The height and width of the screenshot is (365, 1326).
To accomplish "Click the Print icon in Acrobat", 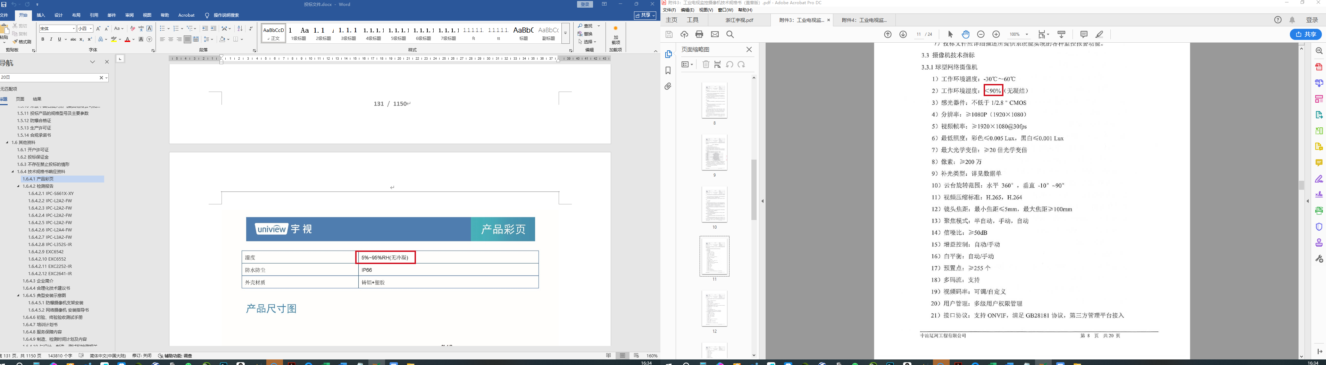I will coord(699,34).
